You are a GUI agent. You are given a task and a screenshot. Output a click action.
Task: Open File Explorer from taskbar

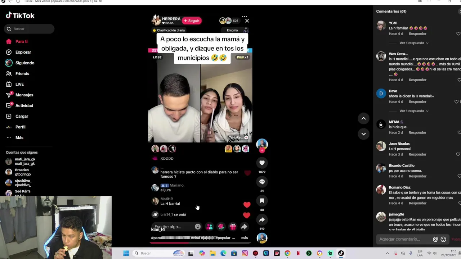click(x=212, y=253)
